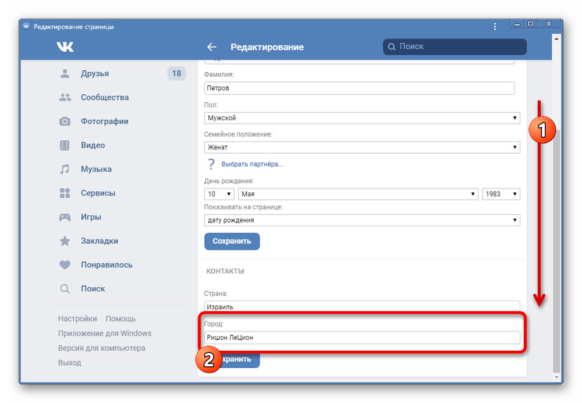
Task: Open the three-dot window menu
Action: click(x=495, y=26)
